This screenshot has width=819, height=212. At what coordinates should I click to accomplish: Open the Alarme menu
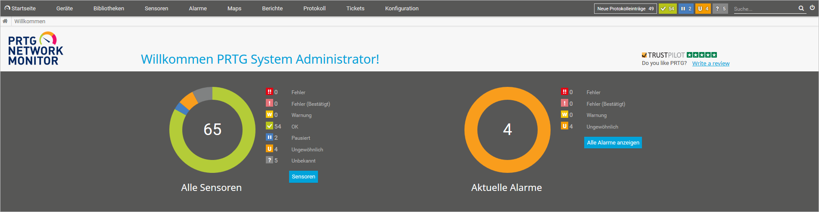click(x=198, y=9)
